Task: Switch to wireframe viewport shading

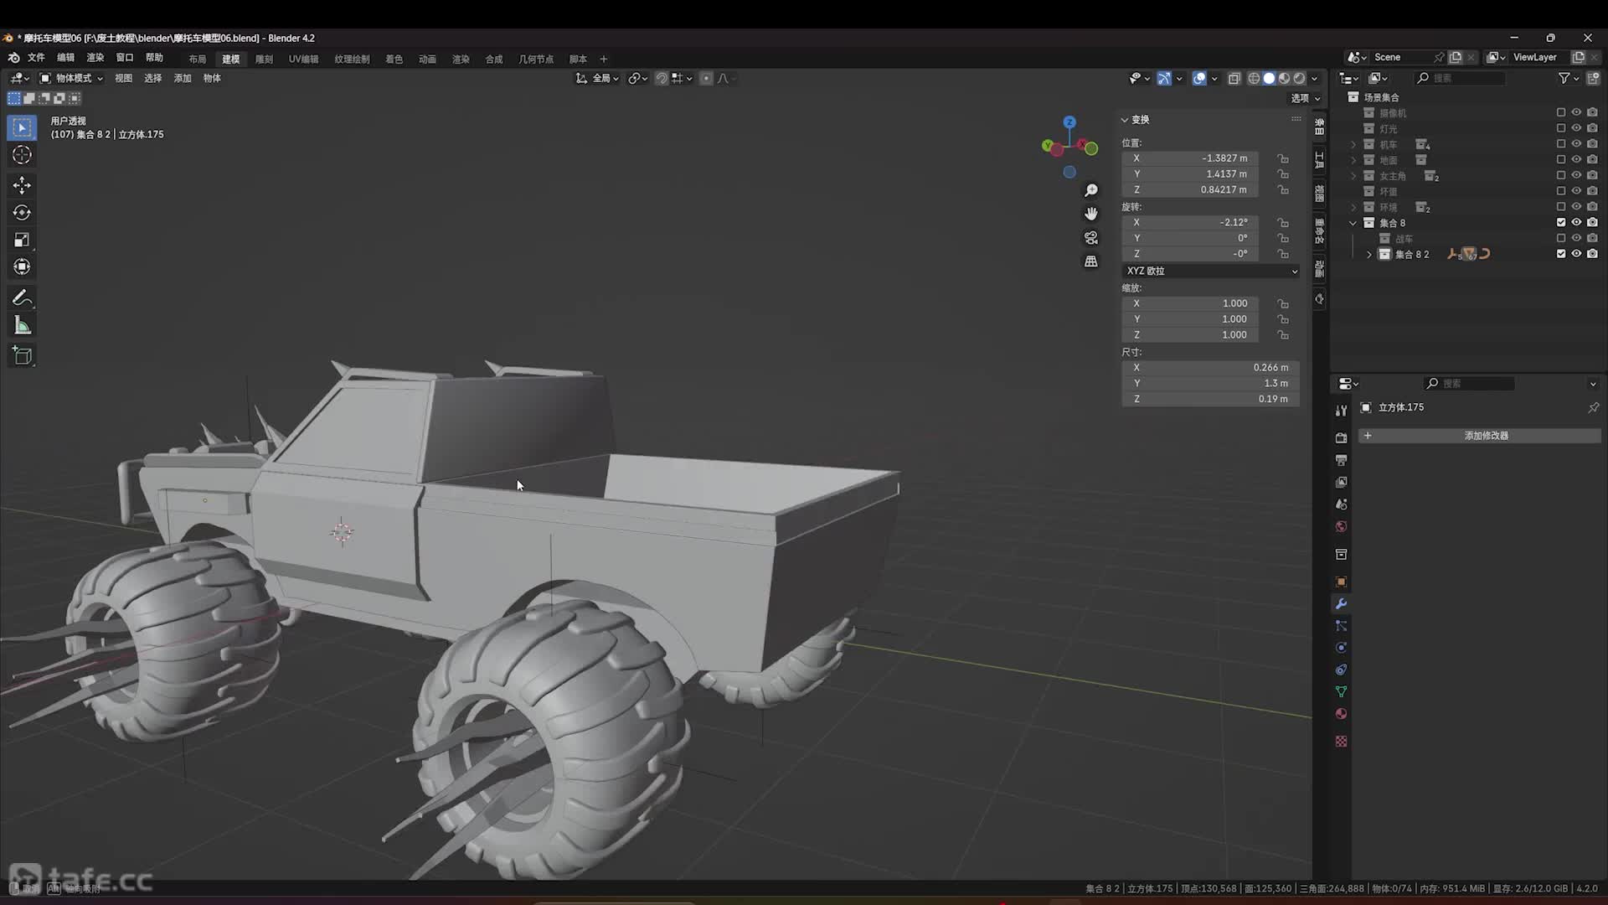Action: 1254,78
